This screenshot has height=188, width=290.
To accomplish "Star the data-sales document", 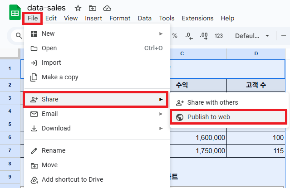I will click(x=78, y=8).
